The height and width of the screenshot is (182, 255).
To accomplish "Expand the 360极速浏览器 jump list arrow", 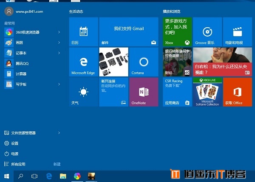I will (x=59, y=32).
